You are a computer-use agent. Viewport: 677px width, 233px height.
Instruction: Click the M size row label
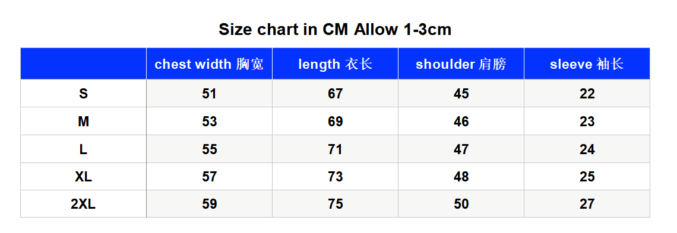tap(83, 122)
